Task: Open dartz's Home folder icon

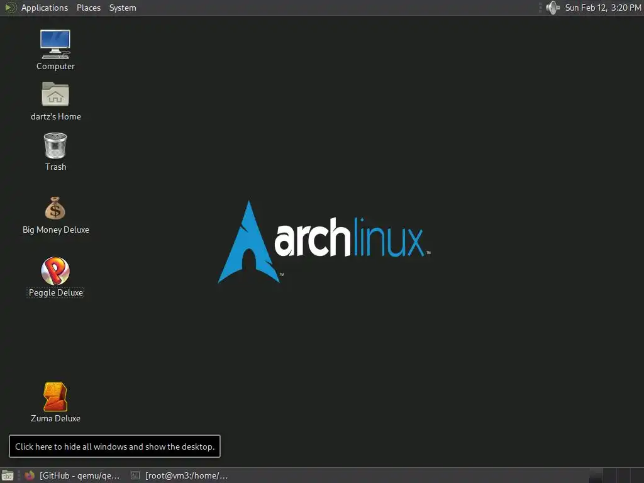Action: (x=55, y=94)
